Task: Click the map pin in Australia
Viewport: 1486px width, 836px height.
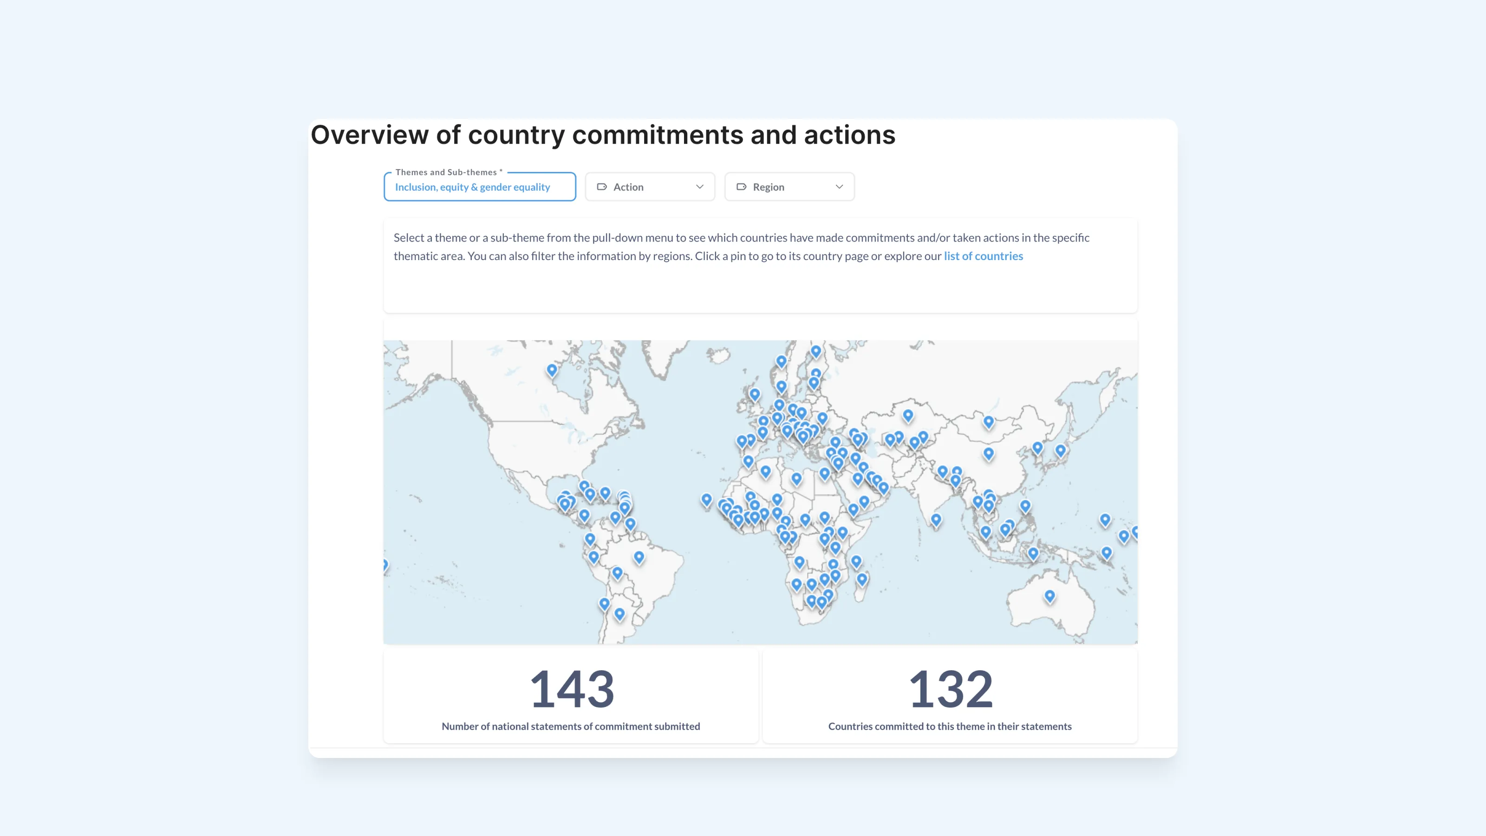Action: point(1049,595)
